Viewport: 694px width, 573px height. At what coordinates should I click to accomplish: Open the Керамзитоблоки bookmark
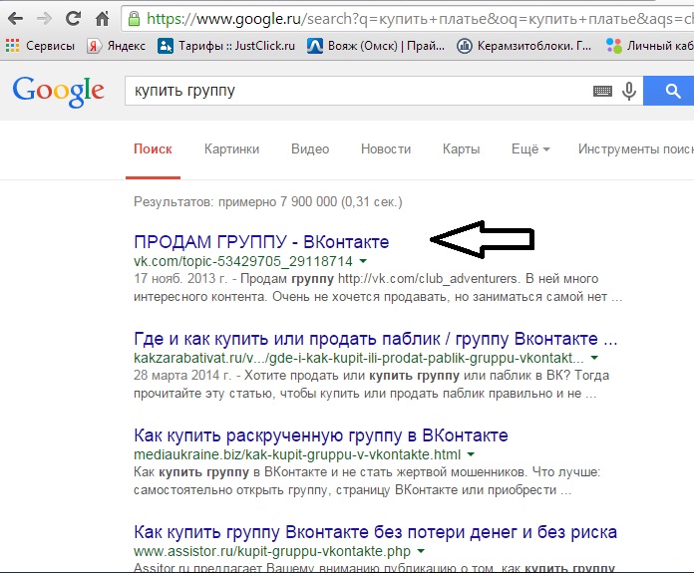pos(524,46)
